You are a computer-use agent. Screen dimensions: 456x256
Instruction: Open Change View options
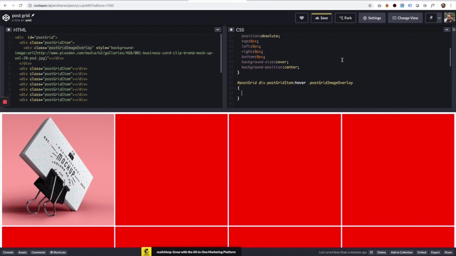pyautogui.click(x=405, y=18)
